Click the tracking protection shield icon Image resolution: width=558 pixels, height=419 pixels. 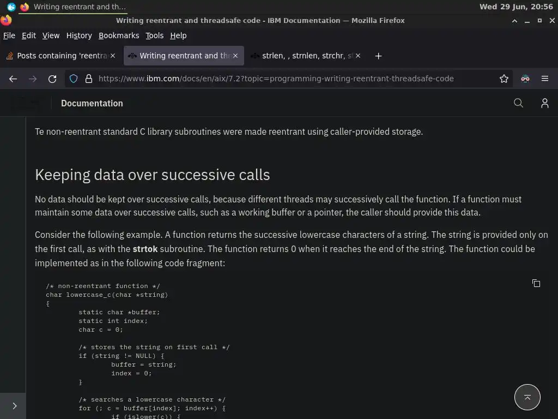coord(74,79)
